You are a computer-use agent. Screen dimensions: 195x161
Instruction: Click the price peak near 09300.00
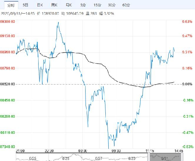tap(58, 22)
